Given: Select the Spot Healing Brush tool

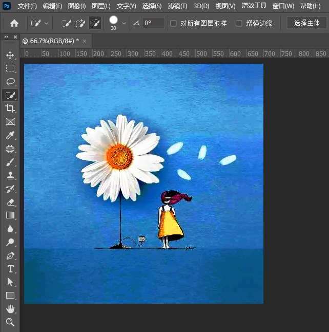Looking at the screenshot, I should (x=10, y=149).
